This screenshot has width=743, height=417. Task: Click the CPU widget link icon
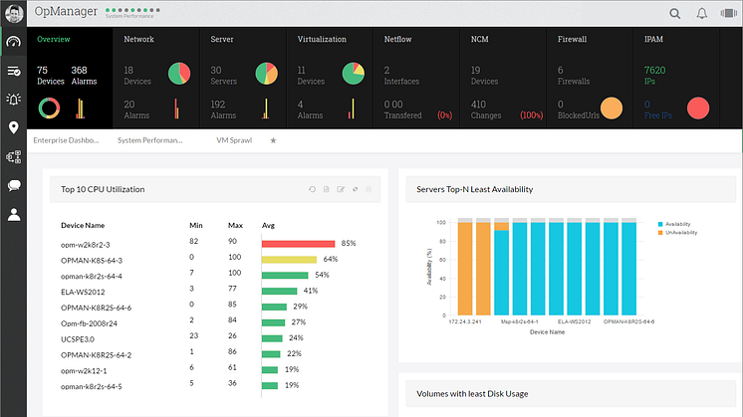355,189
